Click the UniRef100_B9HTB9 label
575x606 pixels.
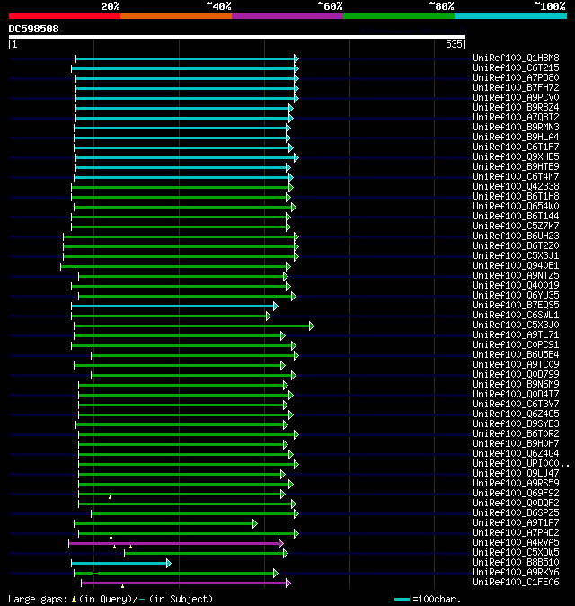pyautogui.click(x=516, y=167)
